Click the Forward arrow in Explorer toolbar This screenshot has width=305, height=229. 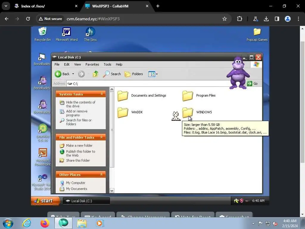(81, 74)
